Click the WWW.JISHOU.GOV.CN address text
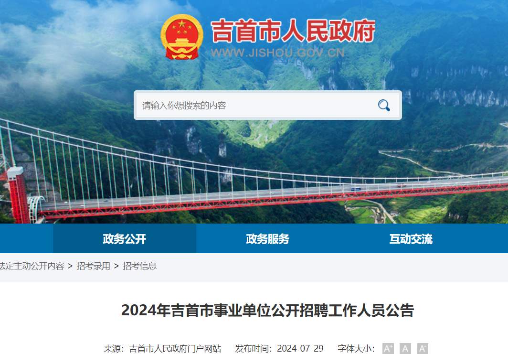 278,53
